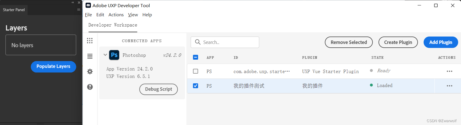Click the Debug Script button
This screenshot has height=125, width=461.
(x=158, y=89)
